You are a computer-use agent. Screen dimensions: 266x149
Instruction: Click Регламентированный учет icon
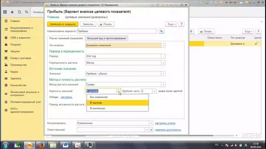pos(6,102)
